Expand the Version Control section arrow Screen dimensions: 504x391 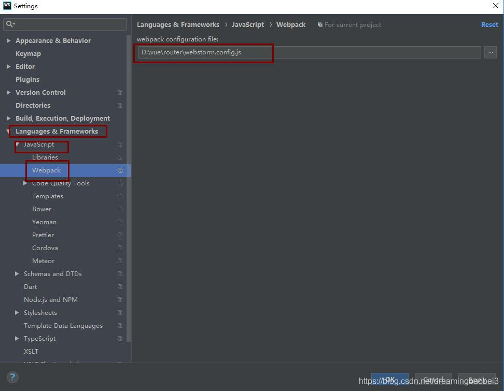click(x=9, y=93)
